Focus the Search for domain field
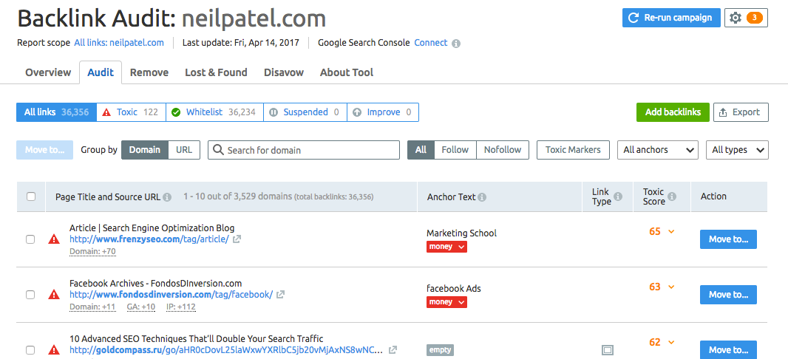788x359 pixels. (304, 150)
